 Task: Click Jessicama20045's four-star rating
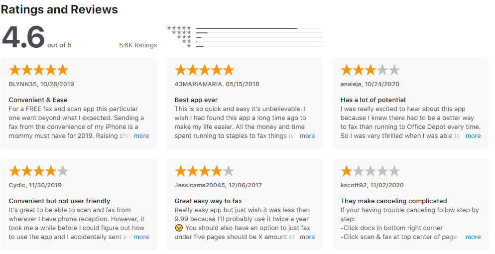(204, 171)
